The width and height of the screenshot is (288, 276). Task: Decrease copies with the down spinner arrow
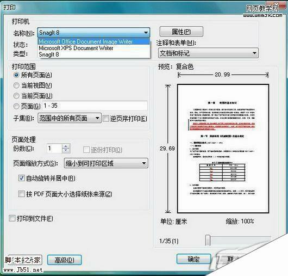[66, 150]
